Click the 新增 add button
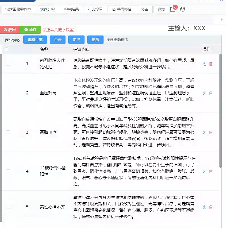 77,39
